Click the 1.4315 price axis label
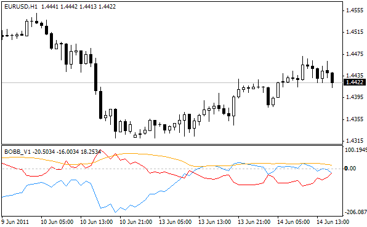 (355, 141)
